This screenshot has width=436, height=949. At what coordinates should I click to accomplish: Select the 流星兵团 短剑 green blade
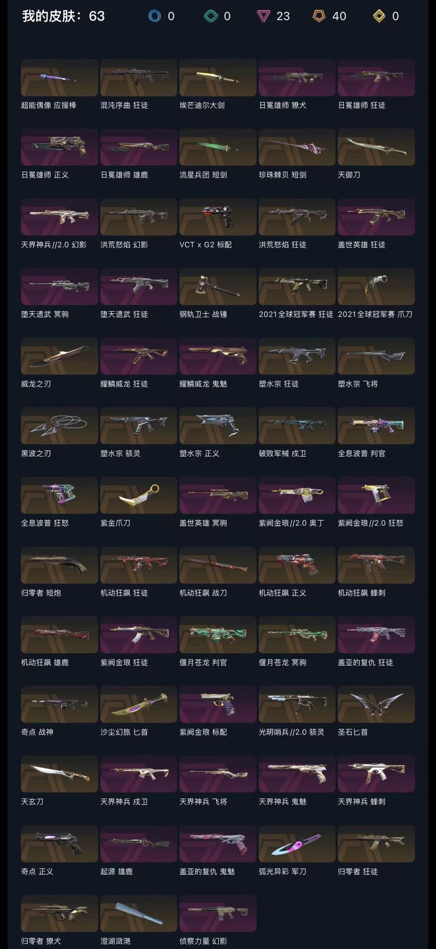tap(218, 147)
